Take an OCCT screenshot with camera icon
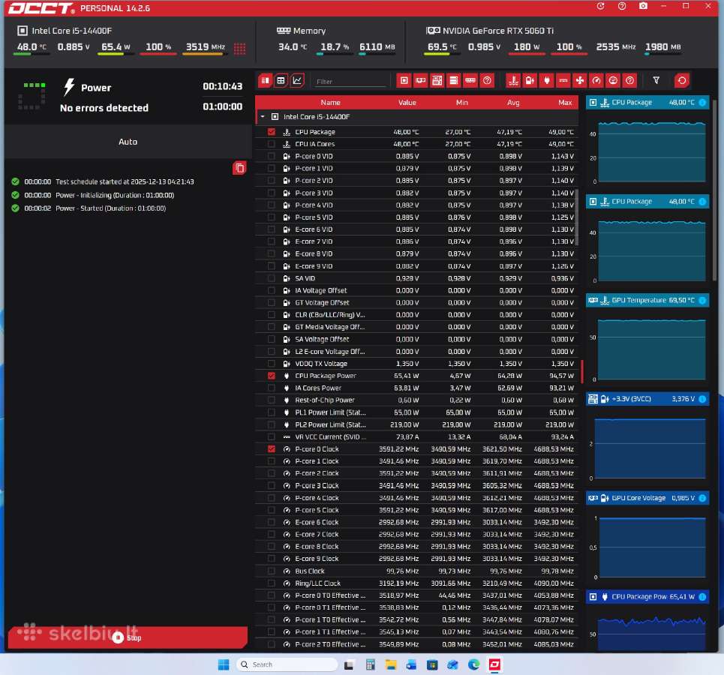 pos(643,6)
